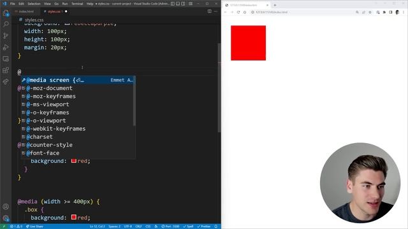This screenshot has height=229, width=408.
Task: Open the Edit menu
Action: 21,4
